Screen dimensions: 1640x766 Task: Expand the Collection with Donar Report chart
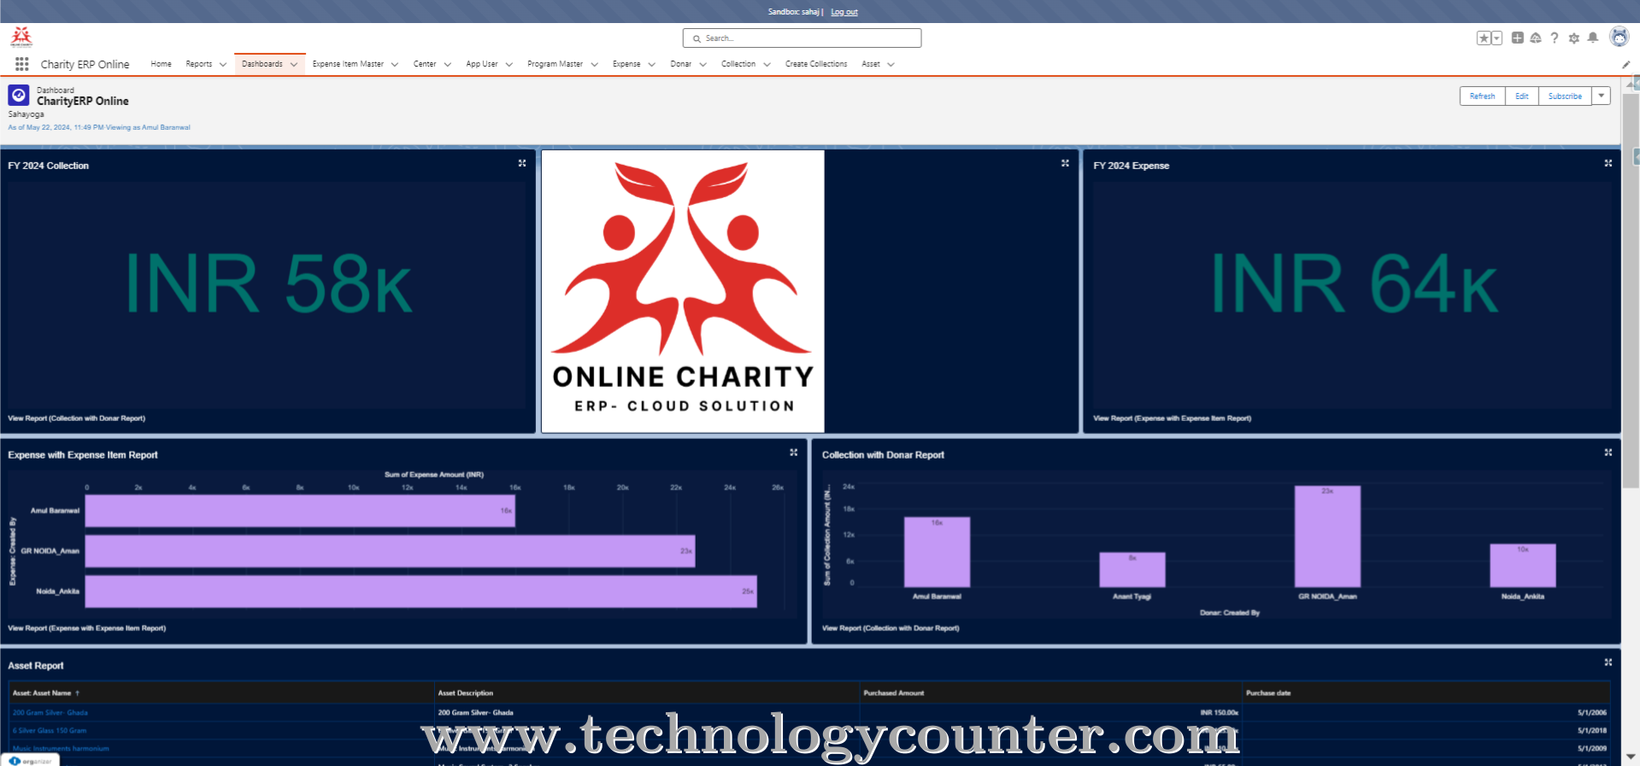(x=1608, y=453)
